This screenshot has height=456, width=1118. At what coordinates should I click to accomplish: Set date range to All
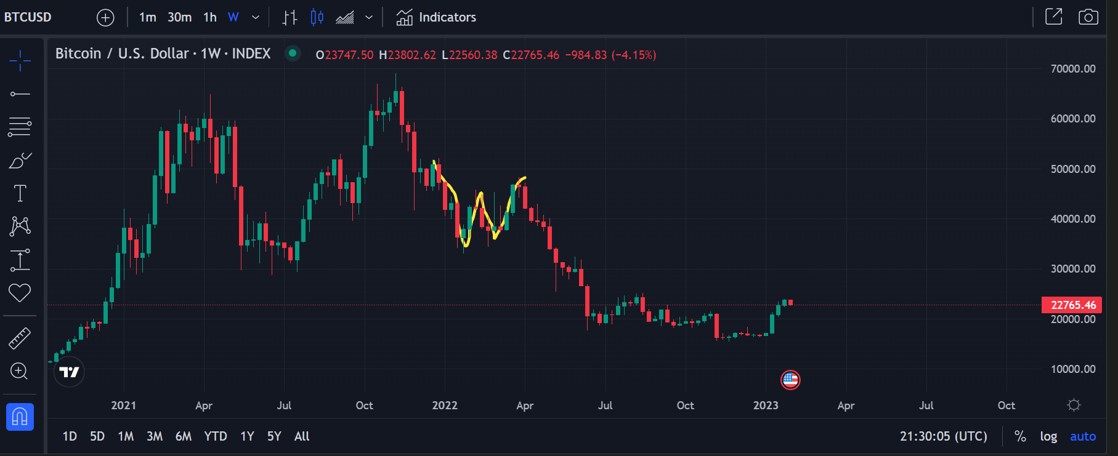click(302, 436)
